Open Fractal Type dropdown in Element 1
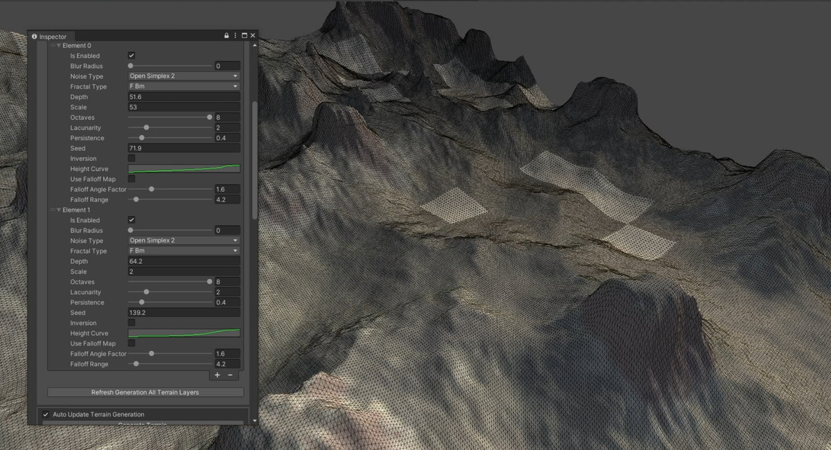Image resolution: width=831 pixels, height=450 pixels. coord(184,251)
